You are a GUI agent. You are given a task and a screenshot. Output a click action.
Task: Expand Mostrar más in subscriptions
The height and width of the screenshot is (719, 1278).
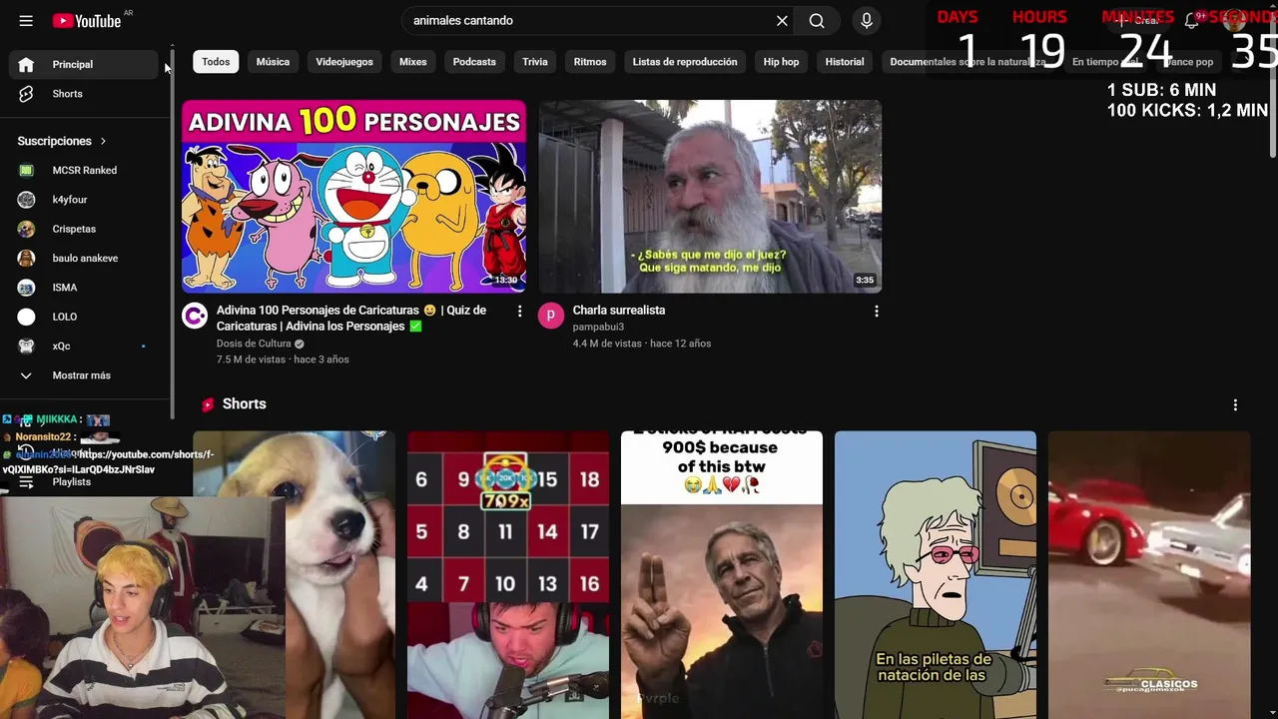[x=84, y=375]
